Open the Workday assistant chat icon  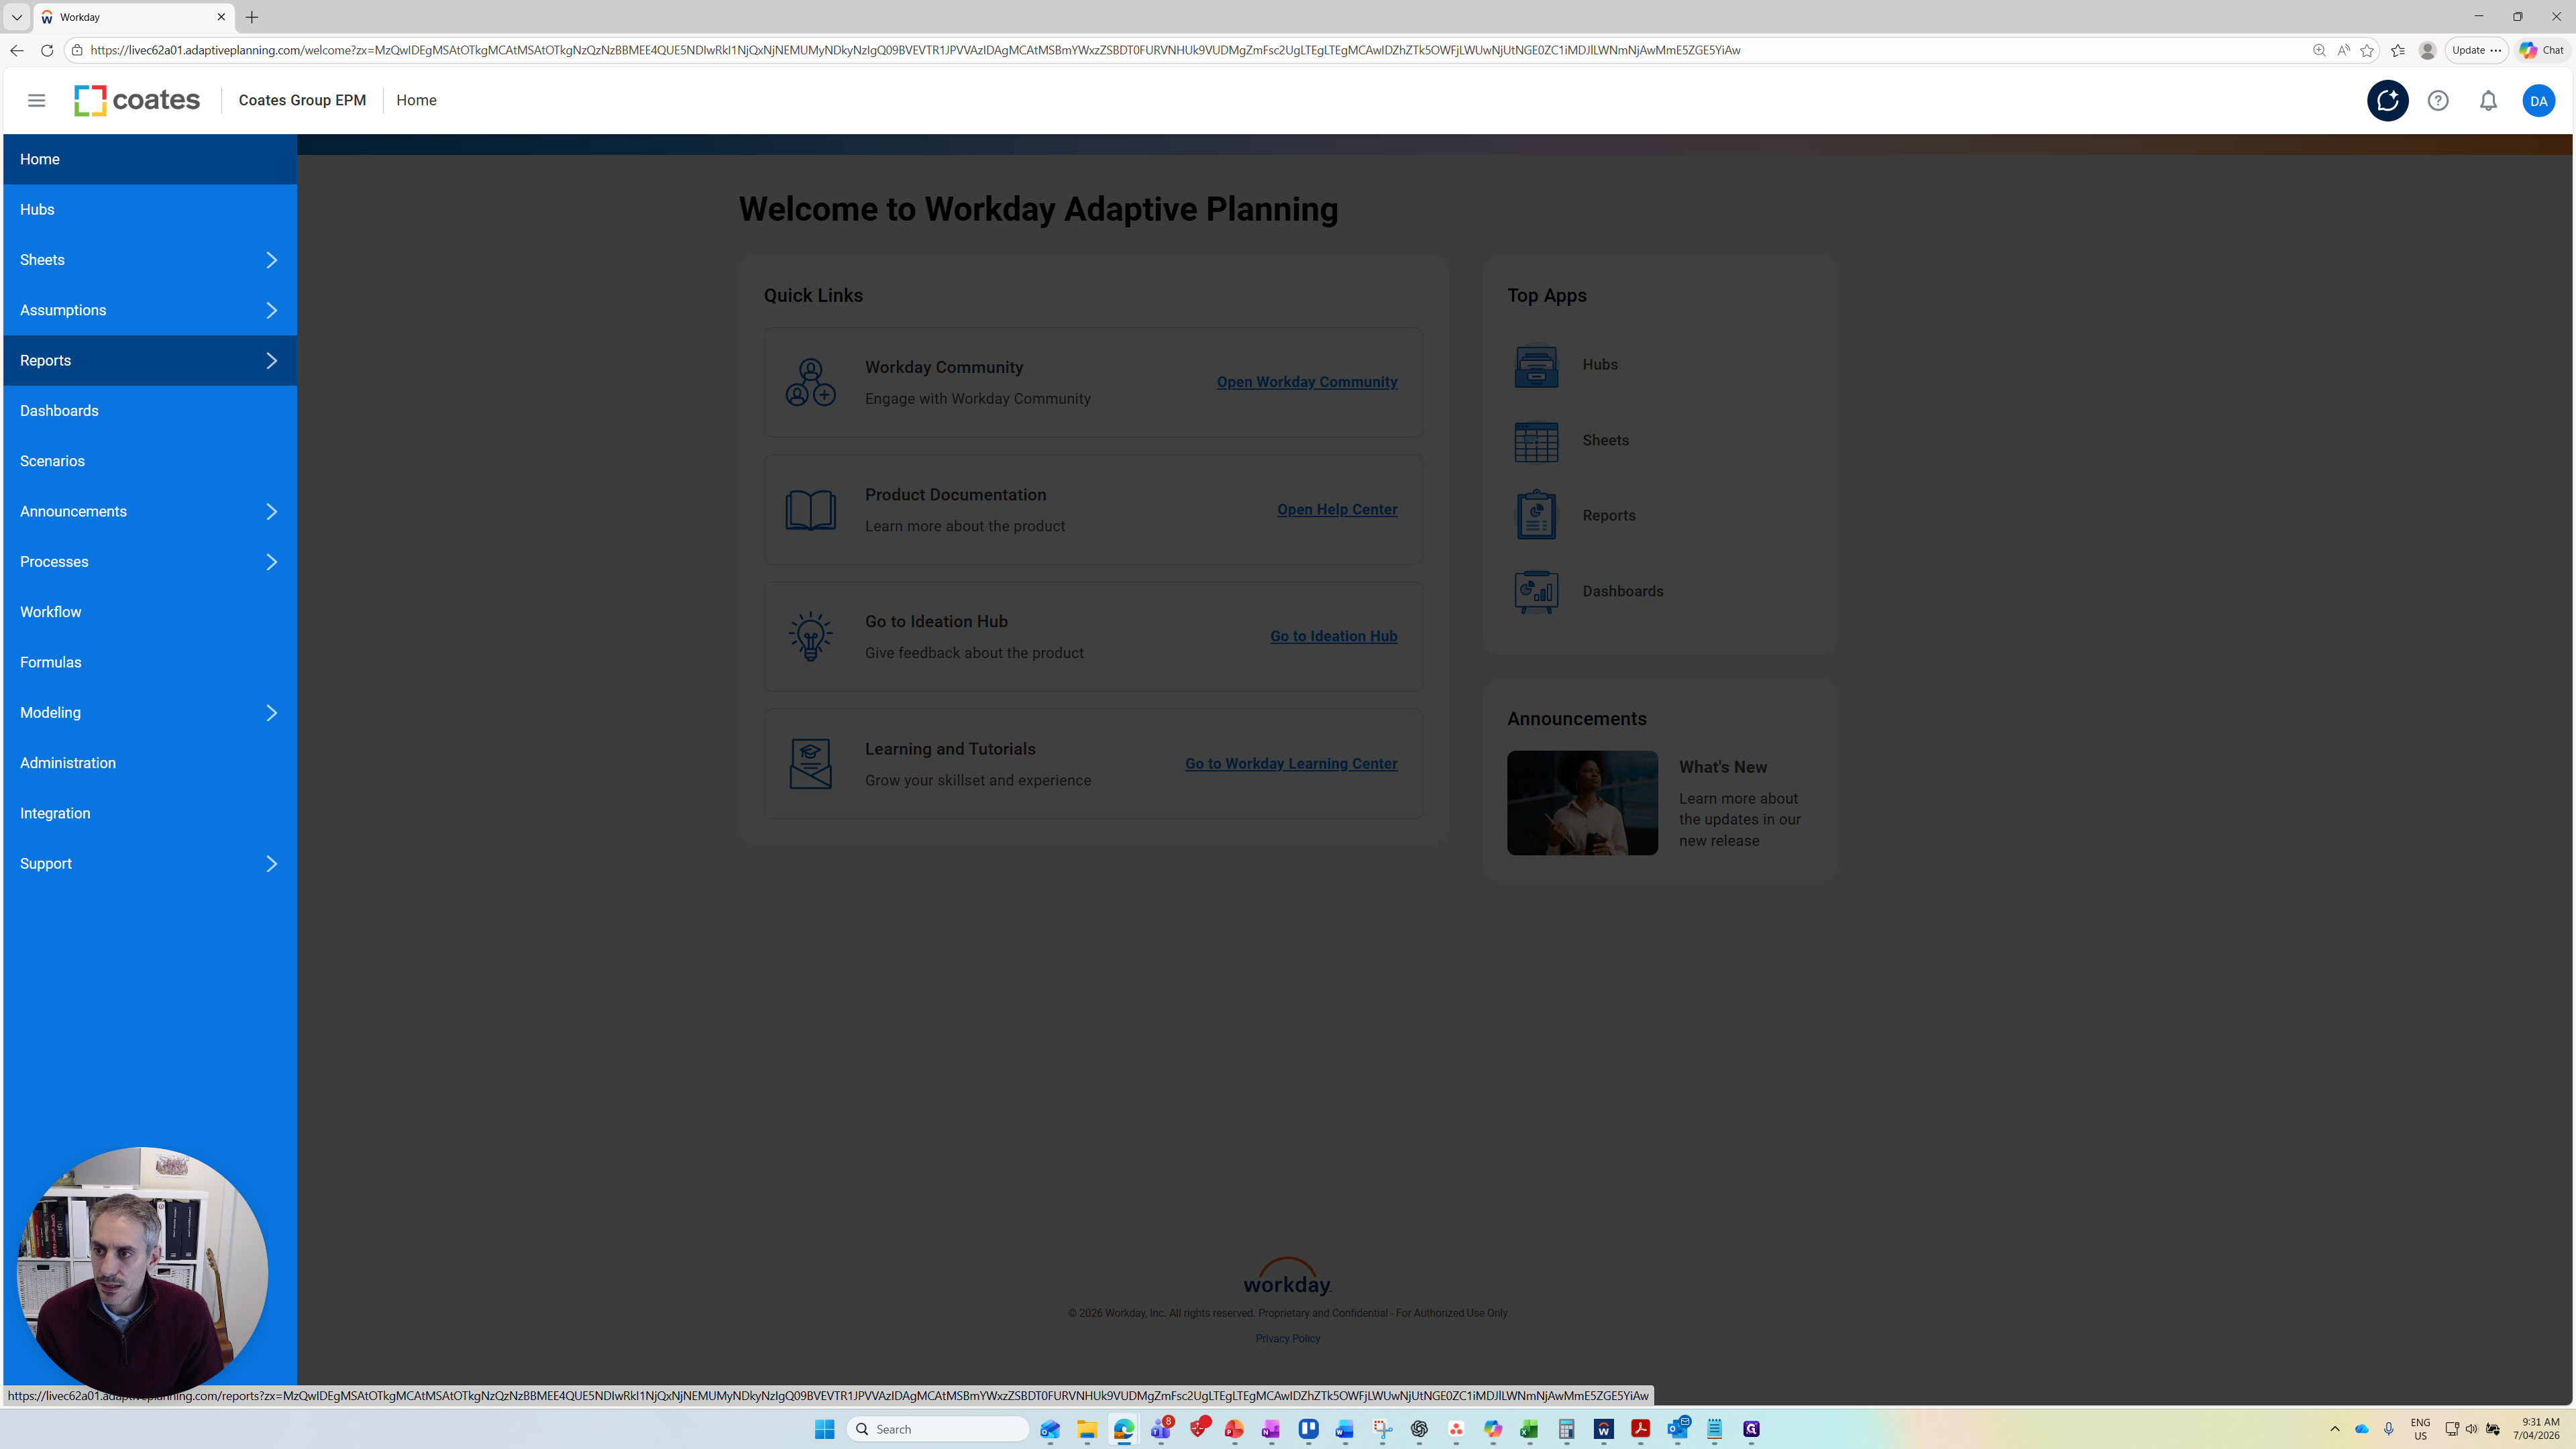[x=2387, y=100]
